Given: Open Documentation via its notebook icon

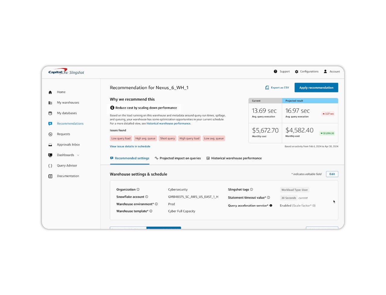Looking at the screenshot, I should (50, 176).
